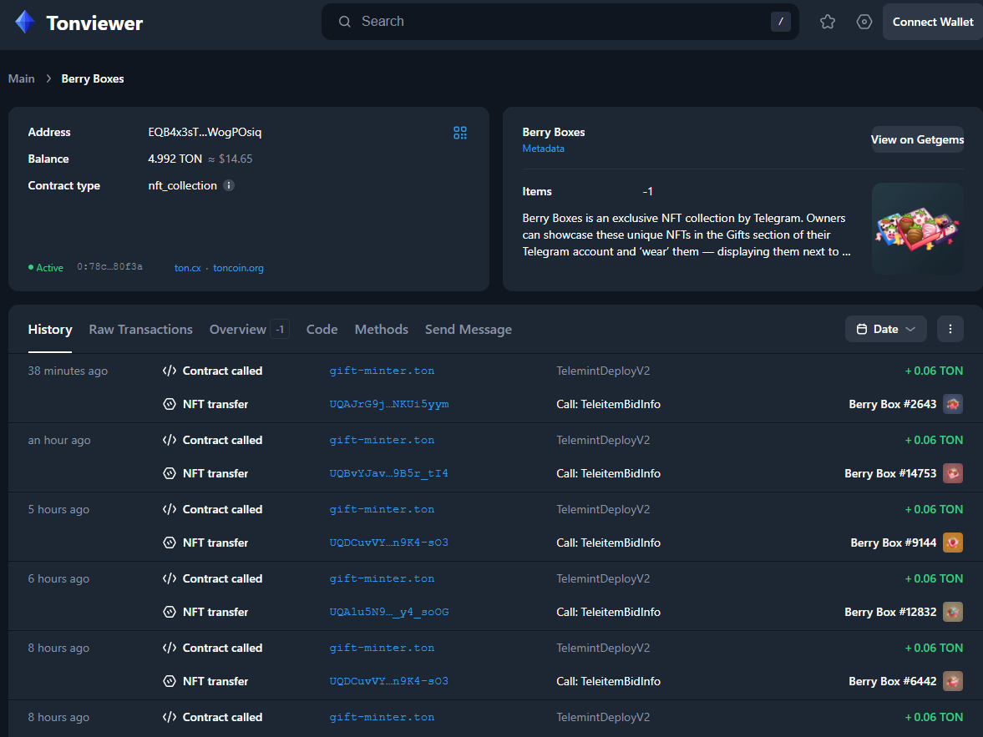The width and height of the screenshot is (983, 737).
Task: Open the Metadata link
Action: click(x=543, y=149)
